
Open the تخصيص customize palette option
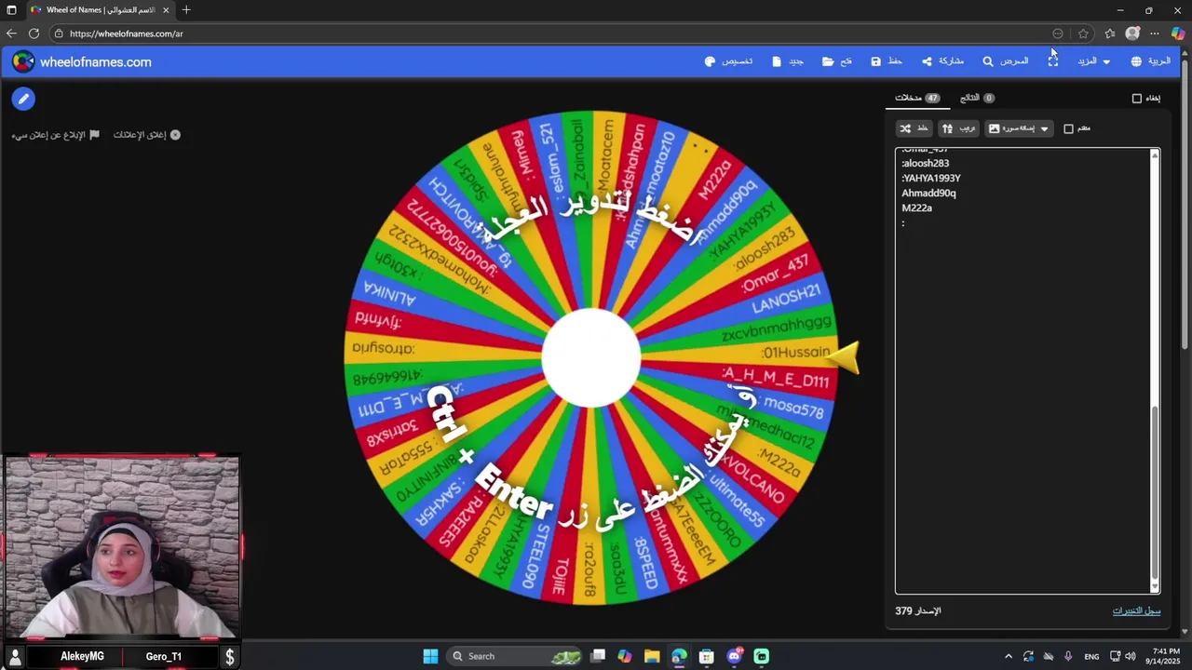(x=728, y=61)
